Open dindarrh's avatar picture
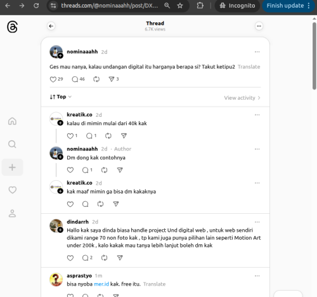Image resolution: width=317 pixels, height=297 pixels. [56, 225]
